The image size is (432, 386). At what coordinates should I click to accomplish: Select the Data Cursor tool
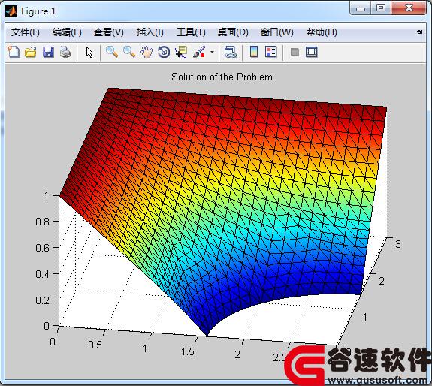pos(181,52)
